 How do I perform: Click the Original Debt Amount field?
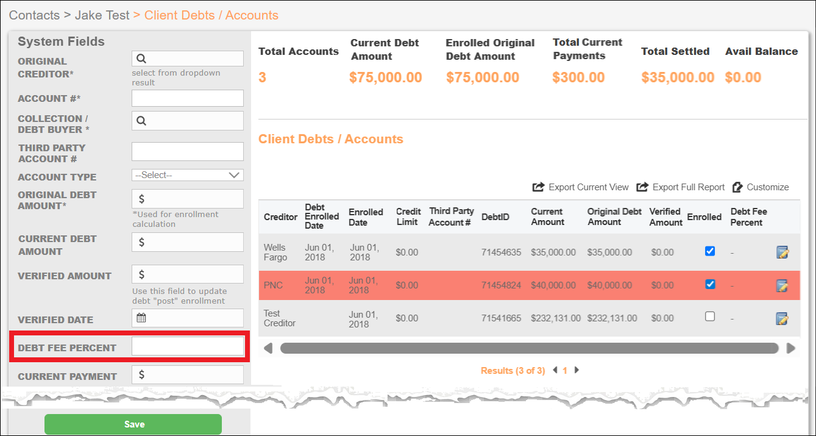pos(188,199)
